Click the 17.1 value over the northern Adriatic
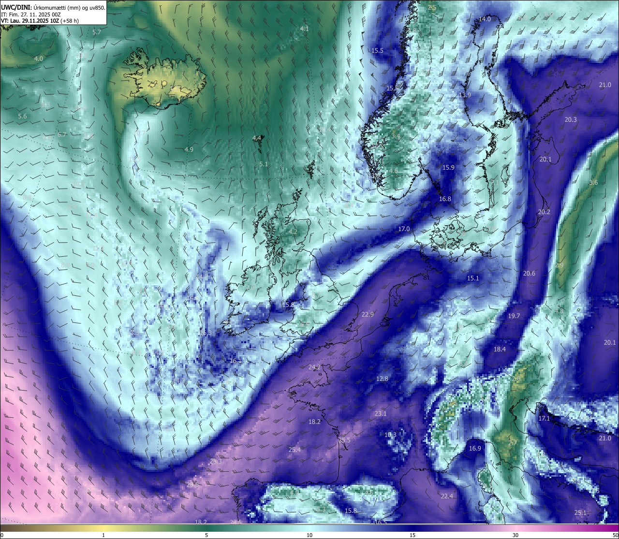Screen dimensions: 619x539 [x=544, y=419]
